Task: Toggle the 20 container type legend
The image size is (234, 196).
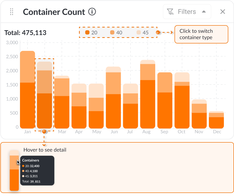Action: 91,32
